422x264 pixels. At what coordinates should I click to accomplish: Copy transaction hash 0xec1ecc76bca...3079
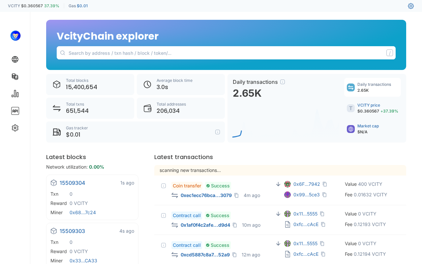[x=236, y=195]
